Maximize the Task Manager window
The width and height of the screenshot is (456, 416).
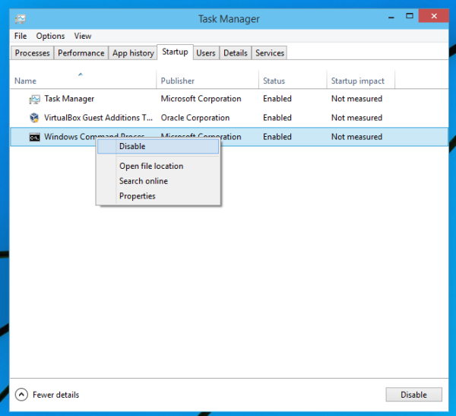tap(410, 16)
